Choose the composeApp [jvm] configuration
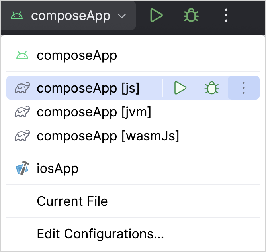Image resolution: width=266 pixels, height=252 pixels. click(x=94, y=112)
